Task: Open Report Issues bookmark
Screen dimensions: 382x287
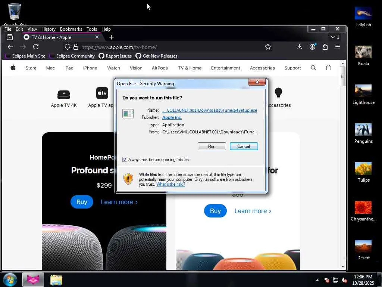Action: coord(115,56)
